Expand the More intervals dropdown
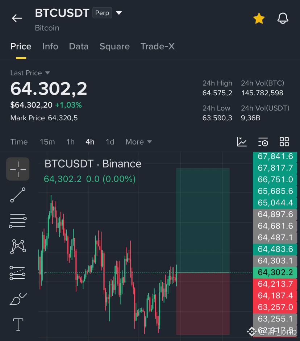 (138, 142)
